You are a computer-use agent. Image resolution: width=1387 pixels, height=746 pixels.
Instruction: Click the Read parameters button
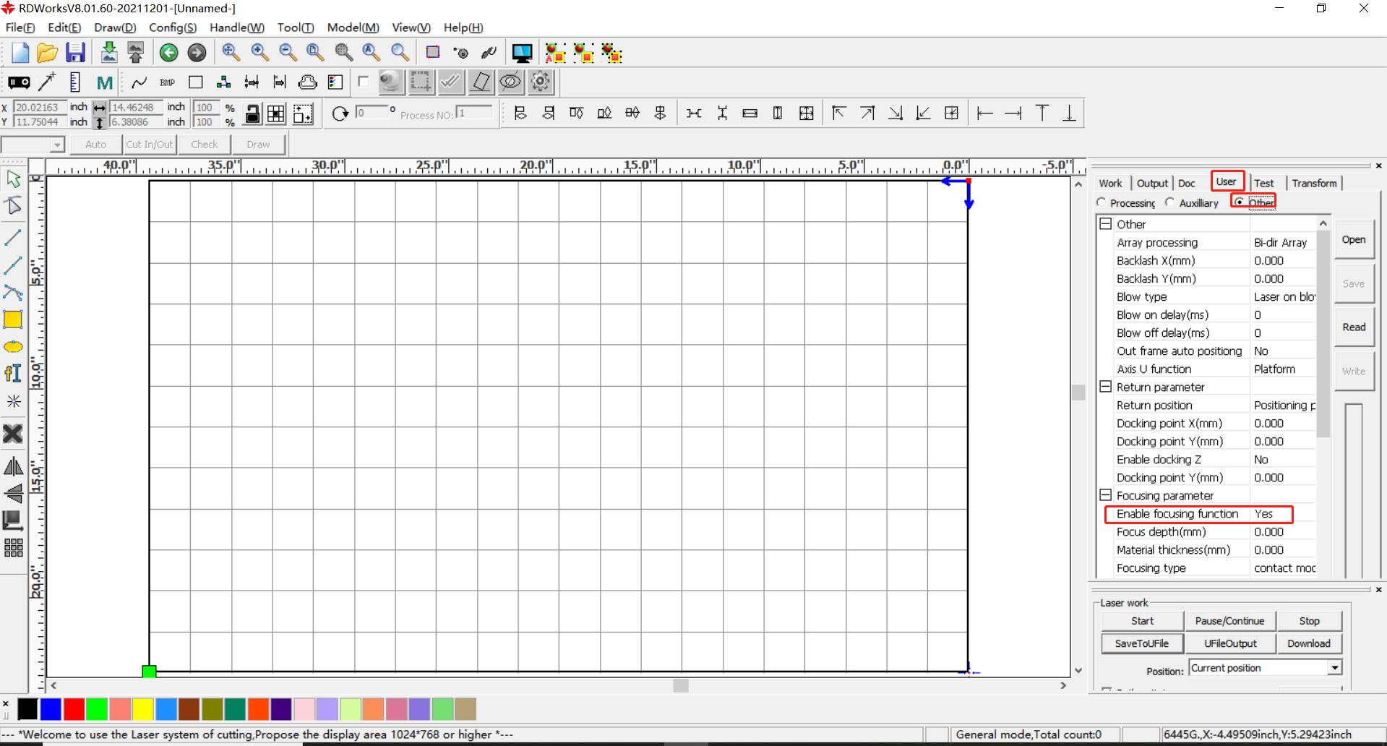[1353, 327]
